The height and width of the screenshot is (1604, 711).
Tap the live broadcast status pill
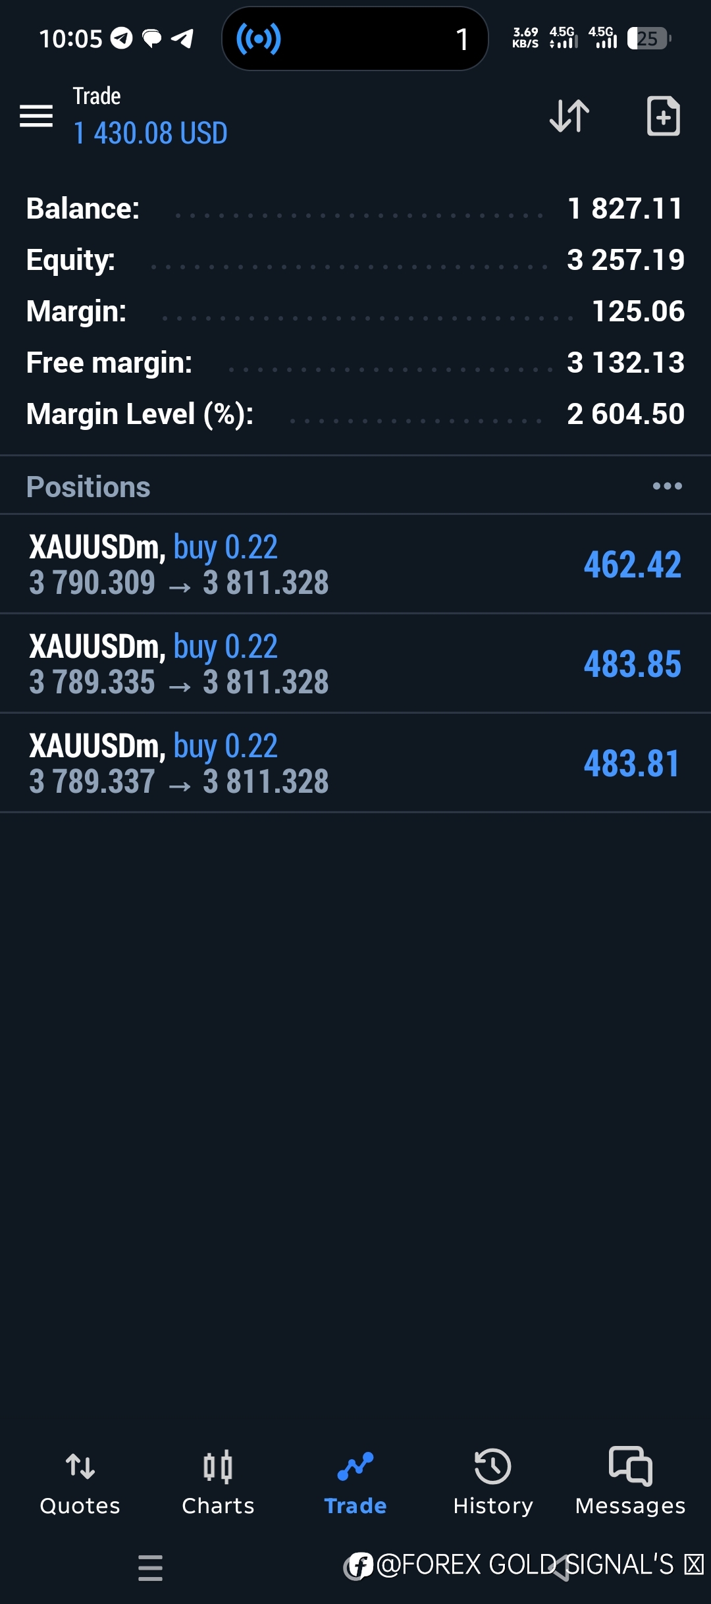click(355, 39)
